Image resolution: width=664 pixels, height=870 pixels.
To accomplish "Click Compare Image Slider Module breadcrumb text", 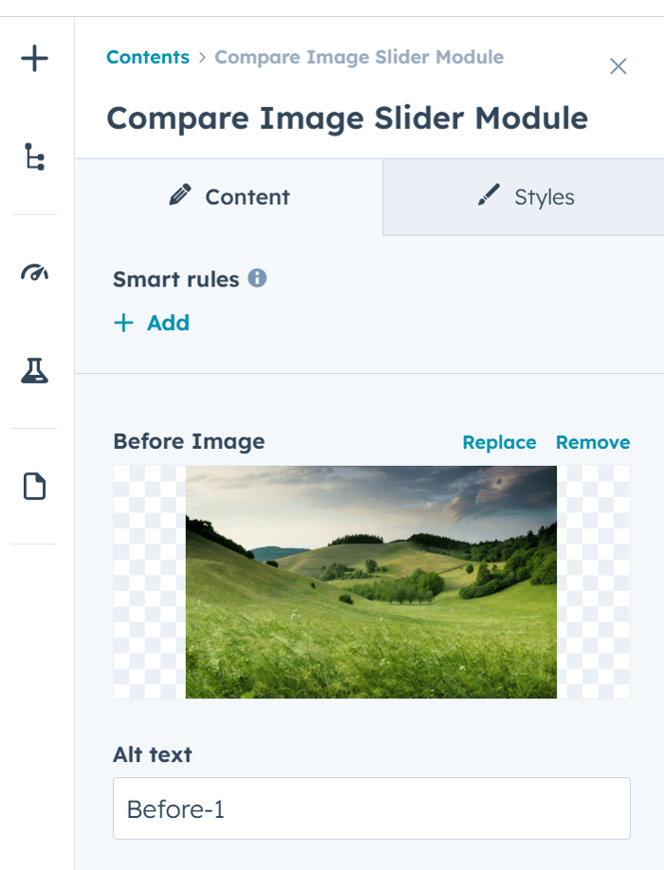I will [x=359, y=57].
